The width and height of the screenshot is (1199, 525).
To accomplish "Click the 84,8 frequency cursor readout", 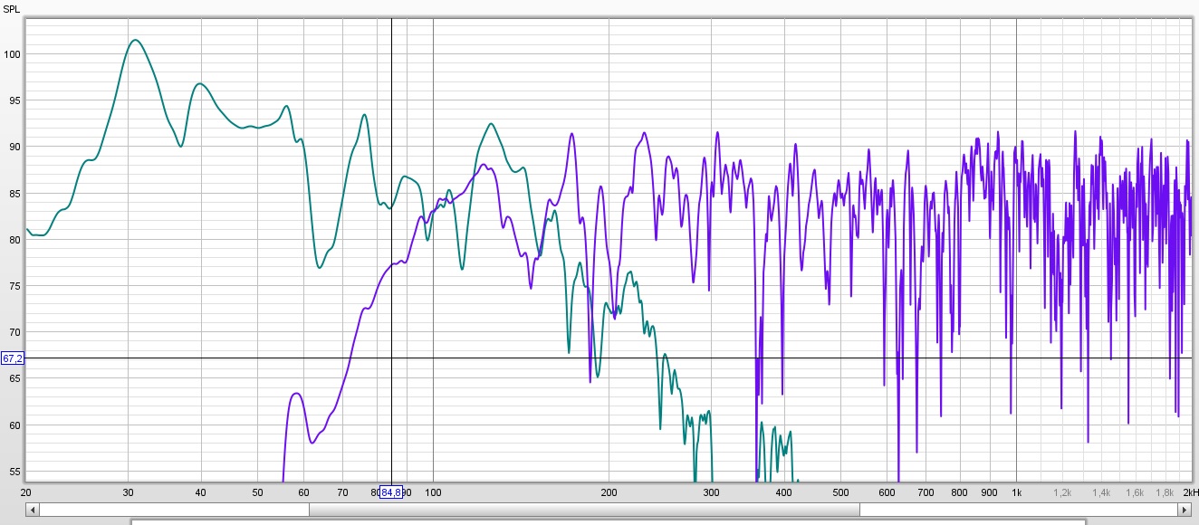I will [x=391, y=492].
